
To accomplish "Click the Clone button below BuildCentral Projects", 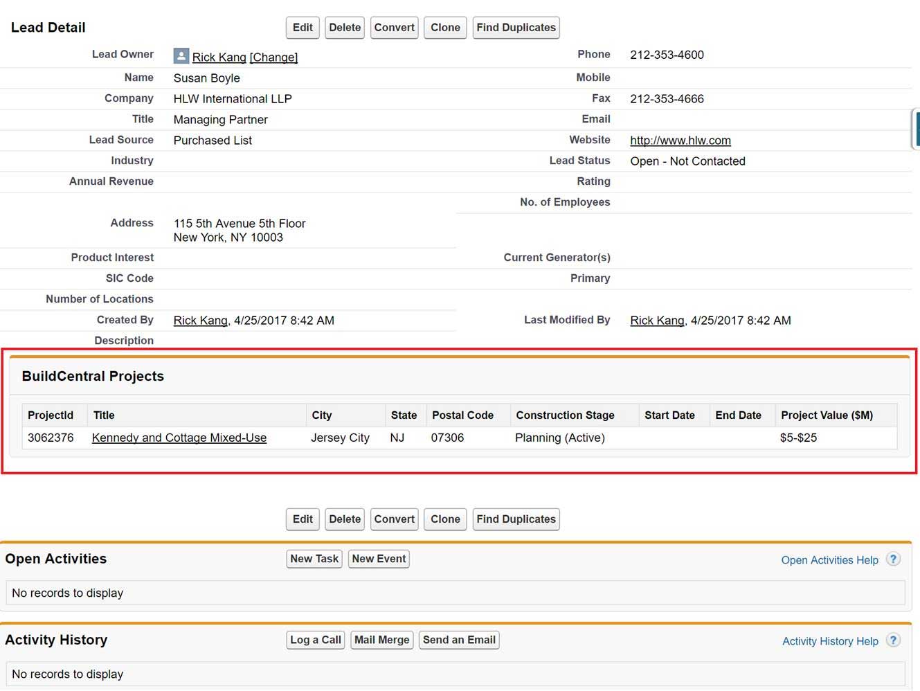I will (x=445, y=519).
